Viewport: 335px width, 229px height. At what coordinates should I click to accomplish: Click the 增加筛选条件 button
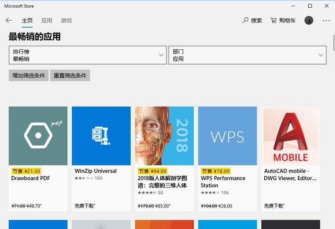[x=29, y=76]
